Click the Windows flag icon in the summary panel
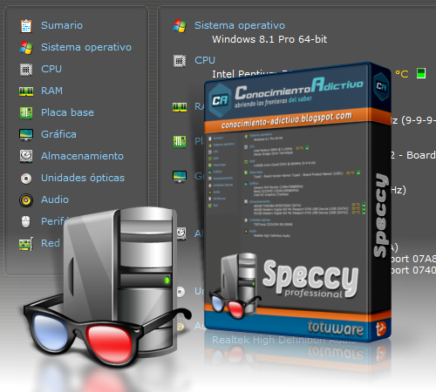Viewport: 436px width, 392px height. [x=180, y=26]
